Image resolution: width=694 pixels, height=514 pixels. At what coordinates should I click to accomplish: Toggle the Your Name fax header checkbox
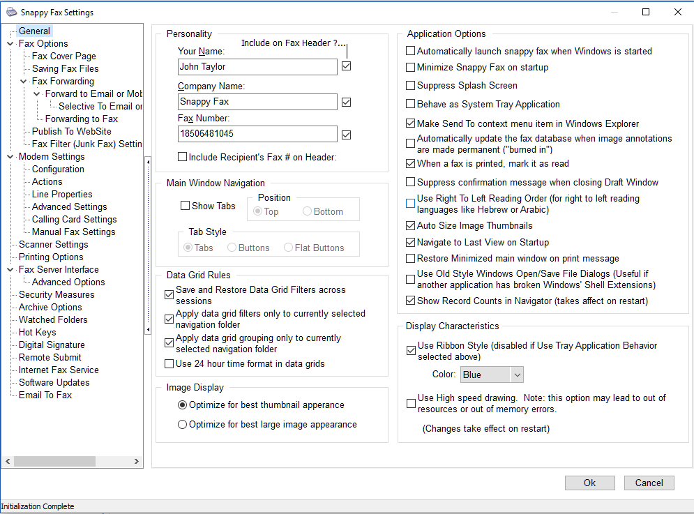(x=347, y=66)
